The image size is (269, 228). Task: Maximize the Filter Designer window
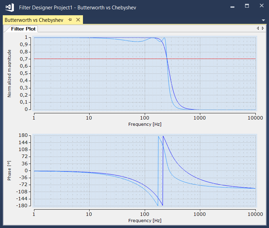click(247, 6)
